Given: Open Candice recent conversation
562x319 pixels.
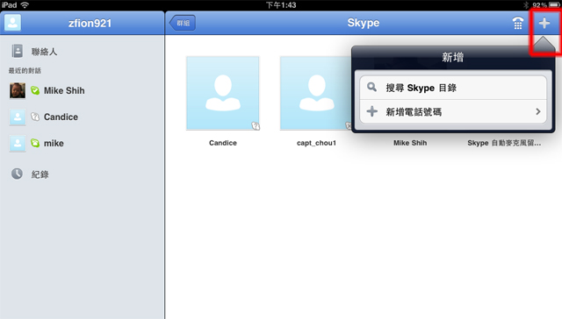Looking at the screenshot, I should 83,117.
